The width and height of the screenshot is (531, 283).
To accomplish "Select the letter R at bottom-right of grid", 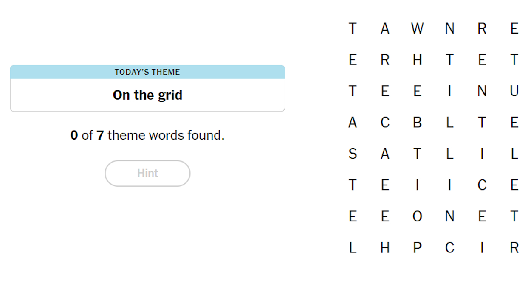I will 514,247.
